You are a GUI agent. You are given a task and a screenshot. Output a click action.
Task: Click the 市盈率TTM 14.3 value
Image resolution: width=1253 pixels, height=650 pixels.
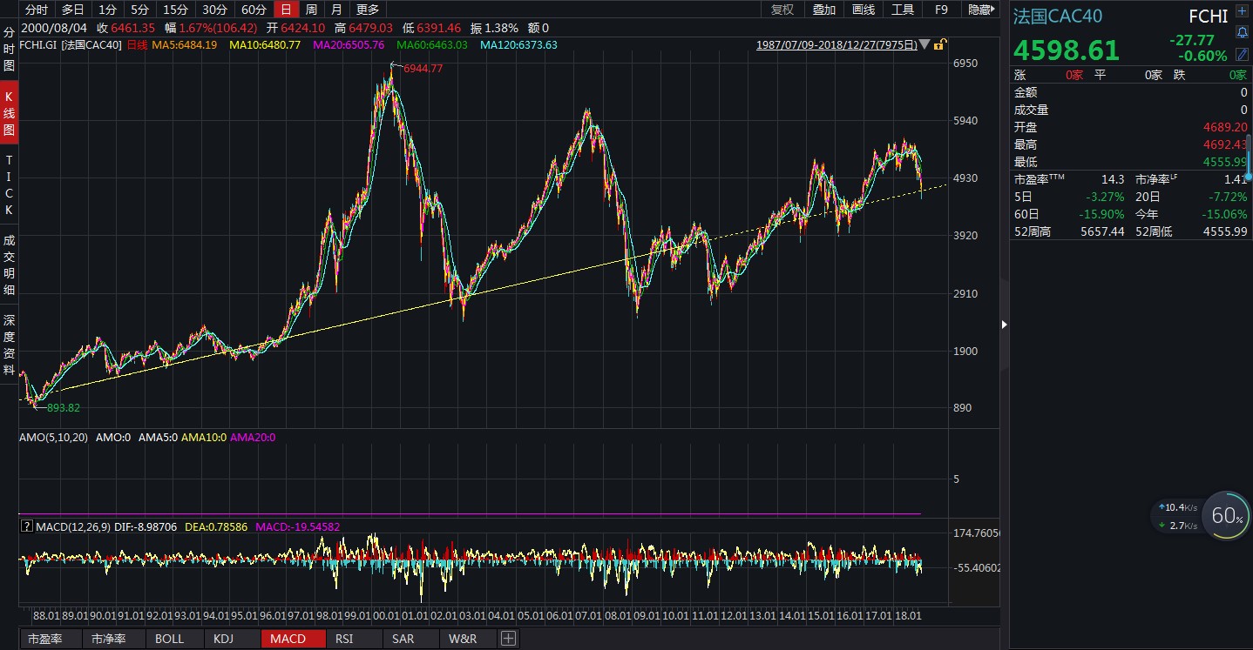[1111, 178]
